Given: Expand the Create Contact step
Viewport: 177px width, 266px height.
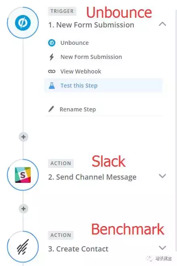Looking at the screenshot, I should (162, 248).
